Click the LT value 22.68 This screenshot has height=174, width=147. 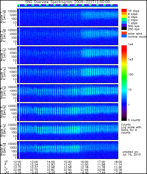tap(17, 170)
